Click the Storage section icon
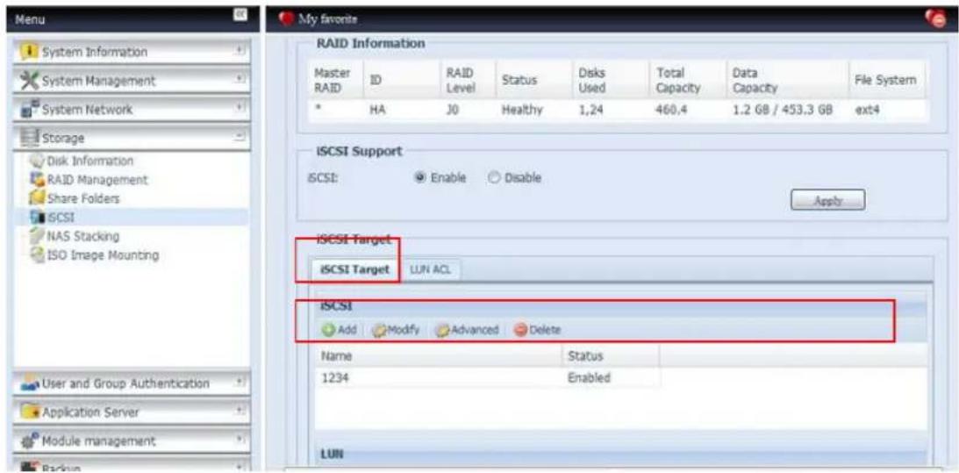The width and height of the screenshot is (959, 473). [28, 139]
